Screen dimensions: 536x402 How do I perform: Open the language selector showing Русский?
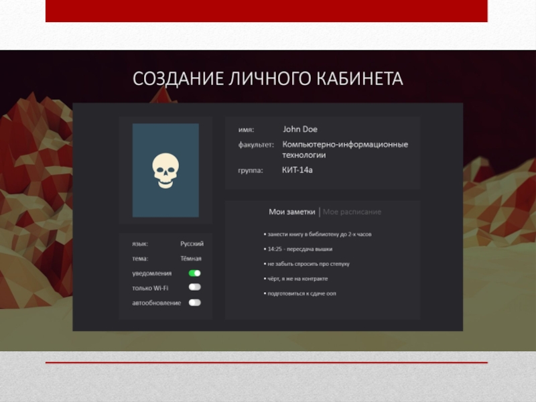(x=192, y=244)
